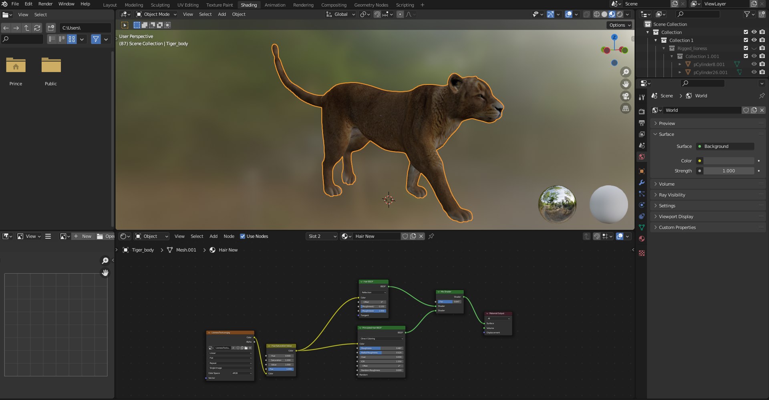Open the Output properties tab
Screen dimensions: 769x400
pyautogui.click(x=642, y=123)
